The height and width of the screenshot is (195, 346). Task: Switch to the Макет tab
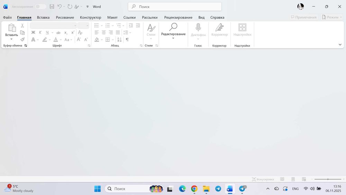coord(112,17)
